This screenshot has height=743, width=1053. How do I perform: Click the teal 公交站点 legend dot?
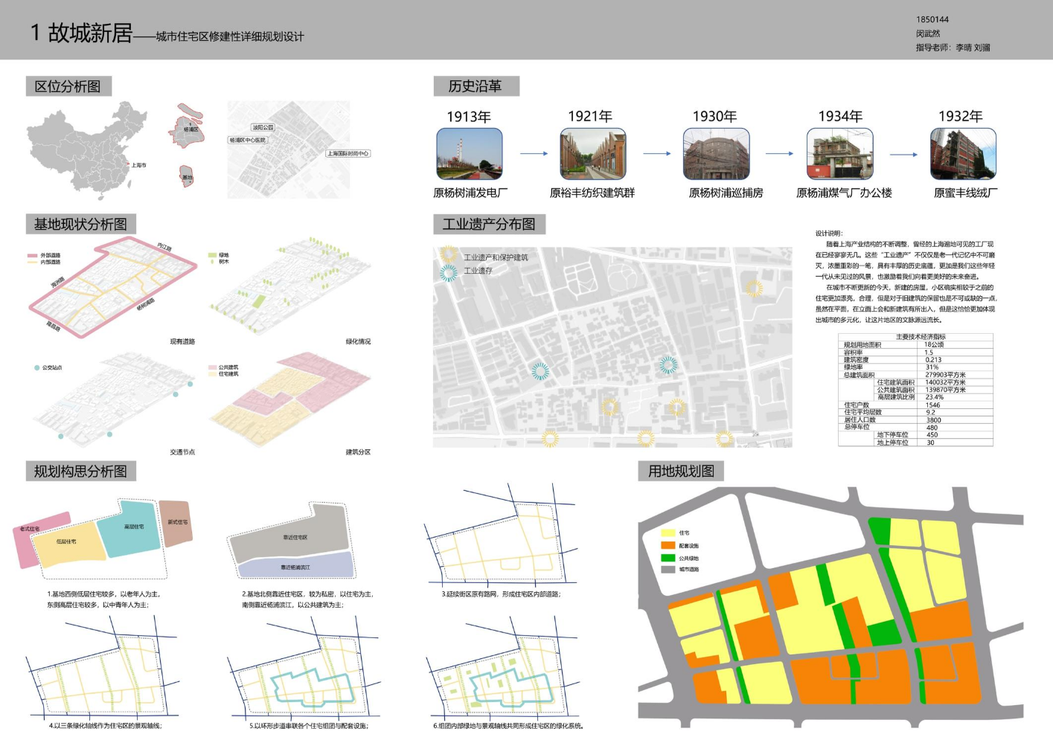click(36, 367)
